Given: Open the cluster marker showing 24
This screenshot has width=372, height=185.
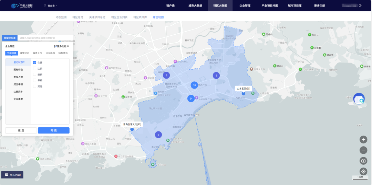Looking at the screenshot, I should coord(191,98).
